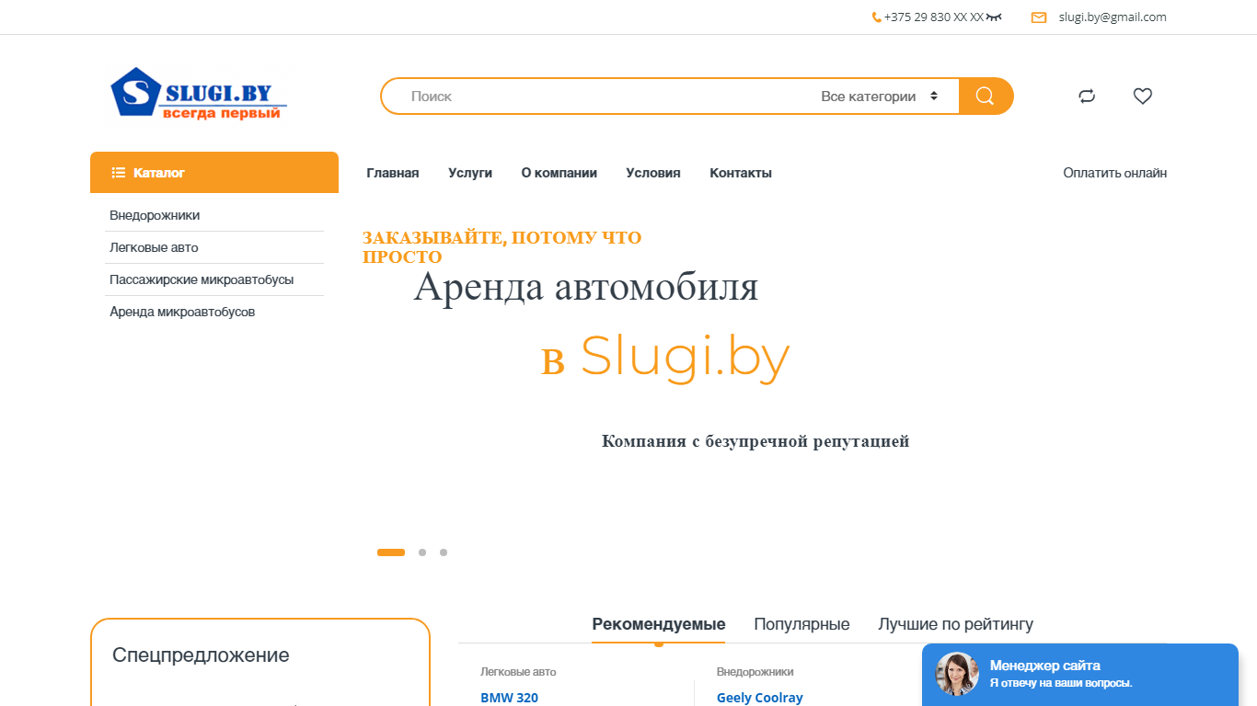The width and height of the screenshot is (1257, 706).
Task: Click the email envelope icon
Action: 1039,17
